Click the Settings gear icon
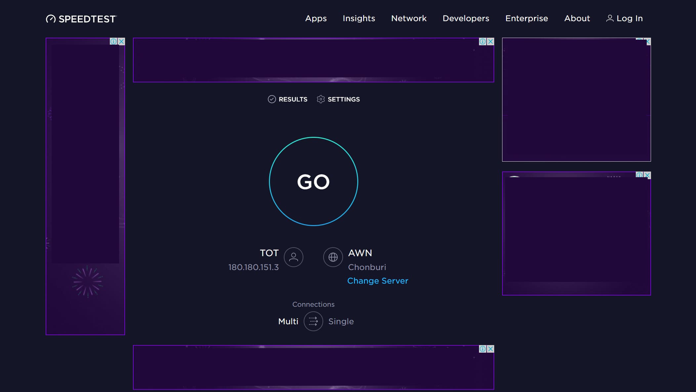Image resolution: width=696 pixels, height=392 pixels. pos(320,99)
